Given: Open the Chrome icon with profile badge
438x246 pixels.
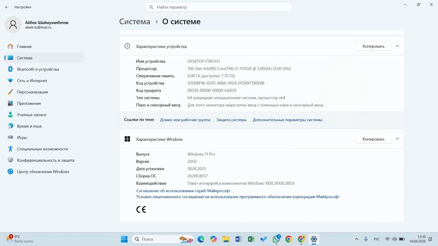Looking at the screenshot, I should click(x=301, y=239).
